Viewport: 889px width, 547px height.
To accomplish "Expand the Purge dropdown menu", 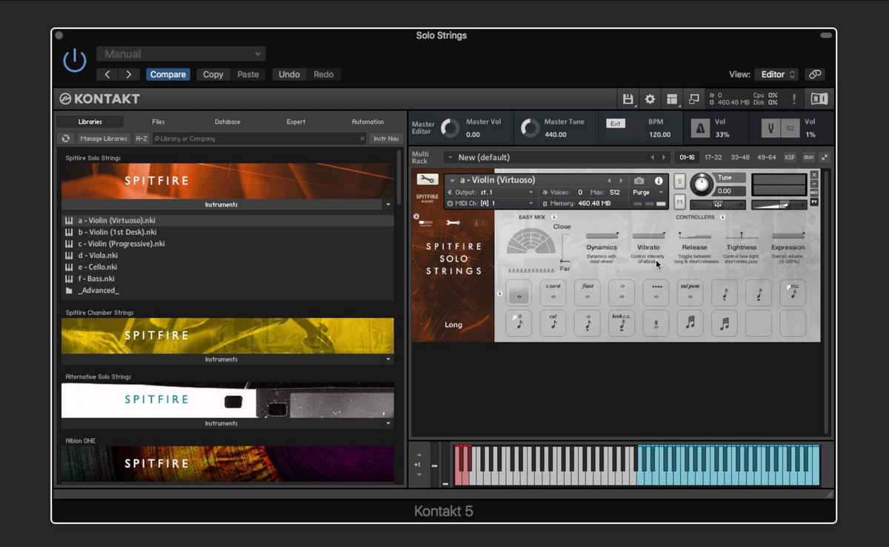I will (648, 192).
